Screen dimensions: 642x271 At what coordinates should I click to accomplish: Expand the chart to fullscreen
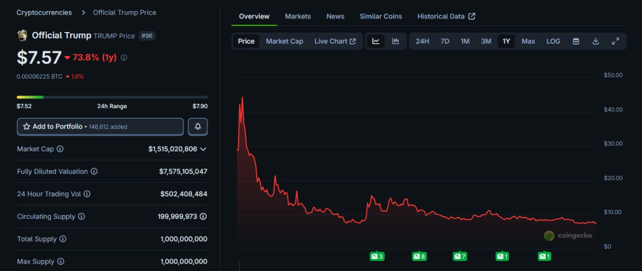615,41
